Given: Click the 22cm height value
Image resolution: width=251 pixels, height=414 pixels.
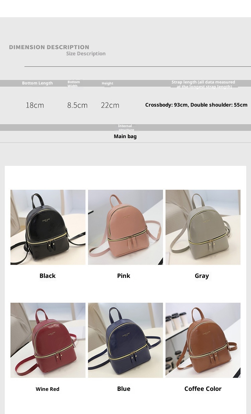Looking at the screenshot, I should (110, 105).
